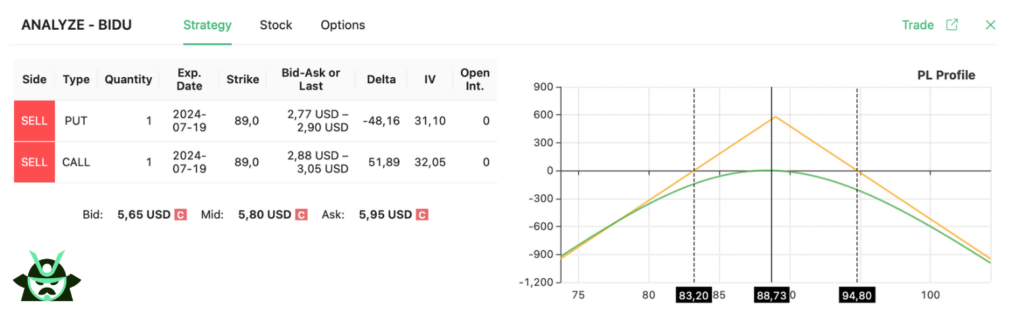The image size is (1026, 333).
Task: Click the Trade link
Action: coord(918,25)
